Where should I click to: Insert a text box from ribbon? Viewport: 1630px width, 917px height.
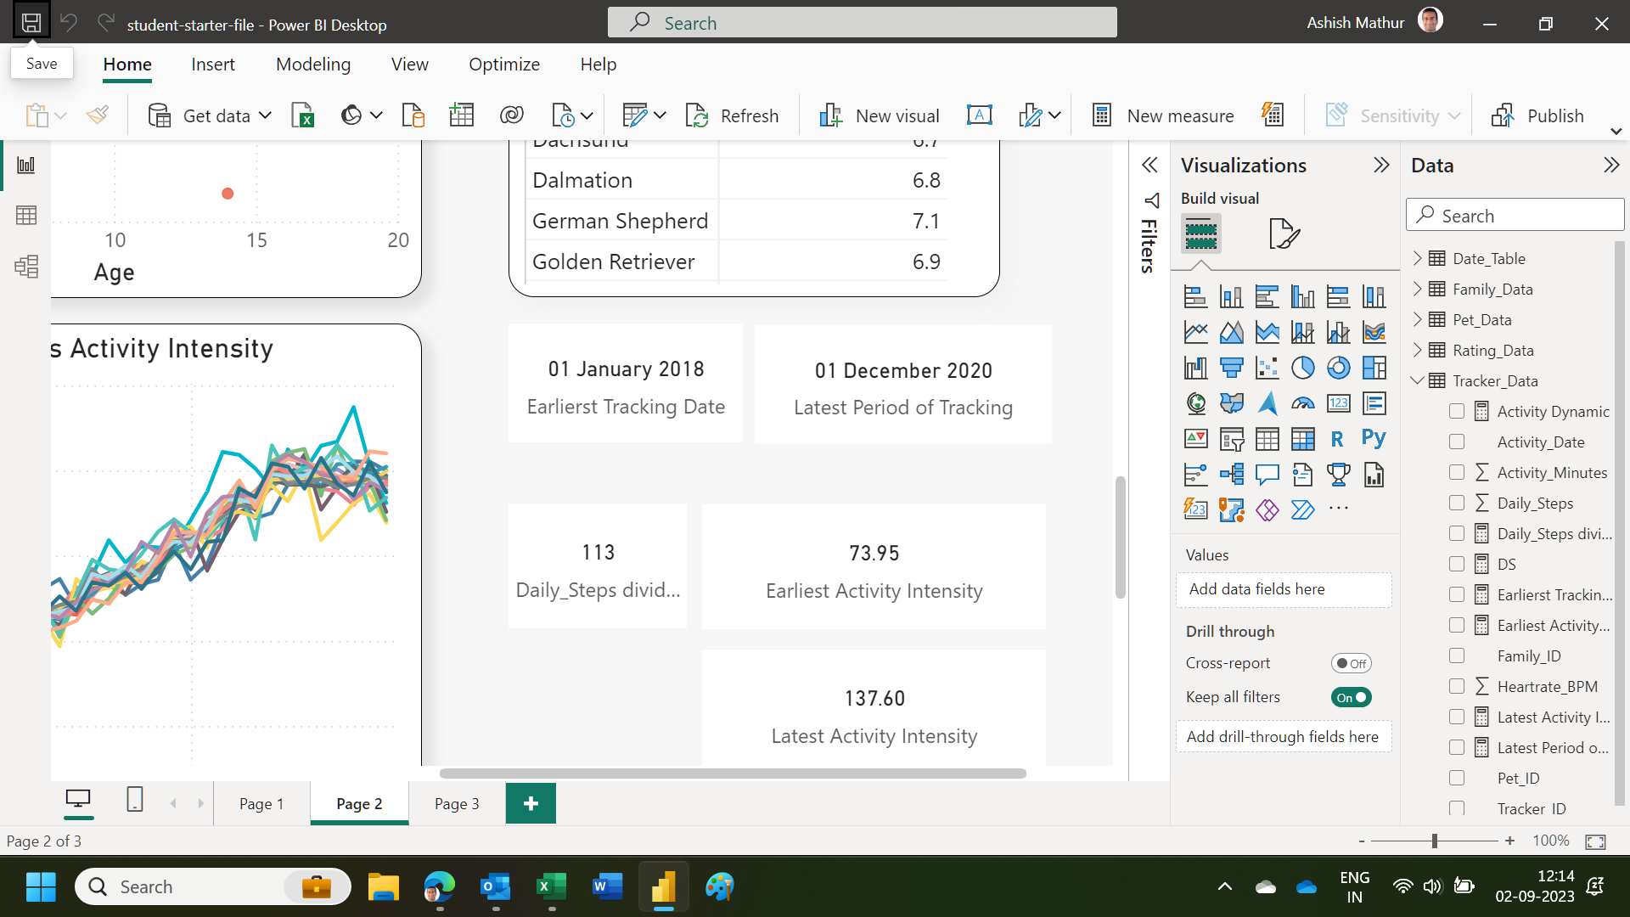[x=979, y=115]
